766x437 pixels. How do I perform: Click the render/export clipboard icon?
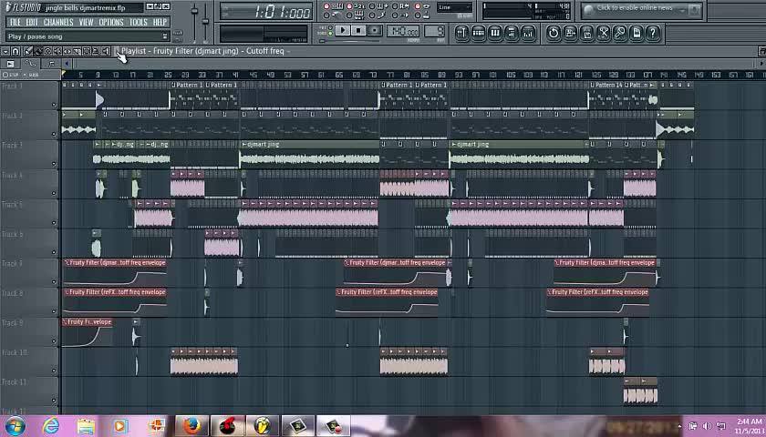coord(586,33)
